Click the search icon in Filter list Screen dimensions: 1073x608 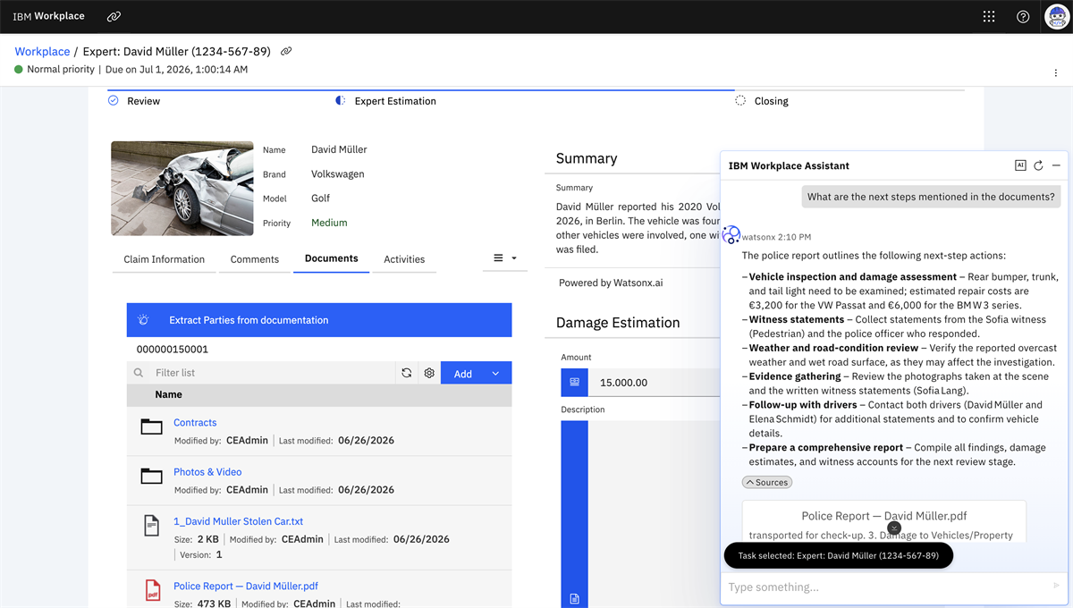(x=139, y=373)
